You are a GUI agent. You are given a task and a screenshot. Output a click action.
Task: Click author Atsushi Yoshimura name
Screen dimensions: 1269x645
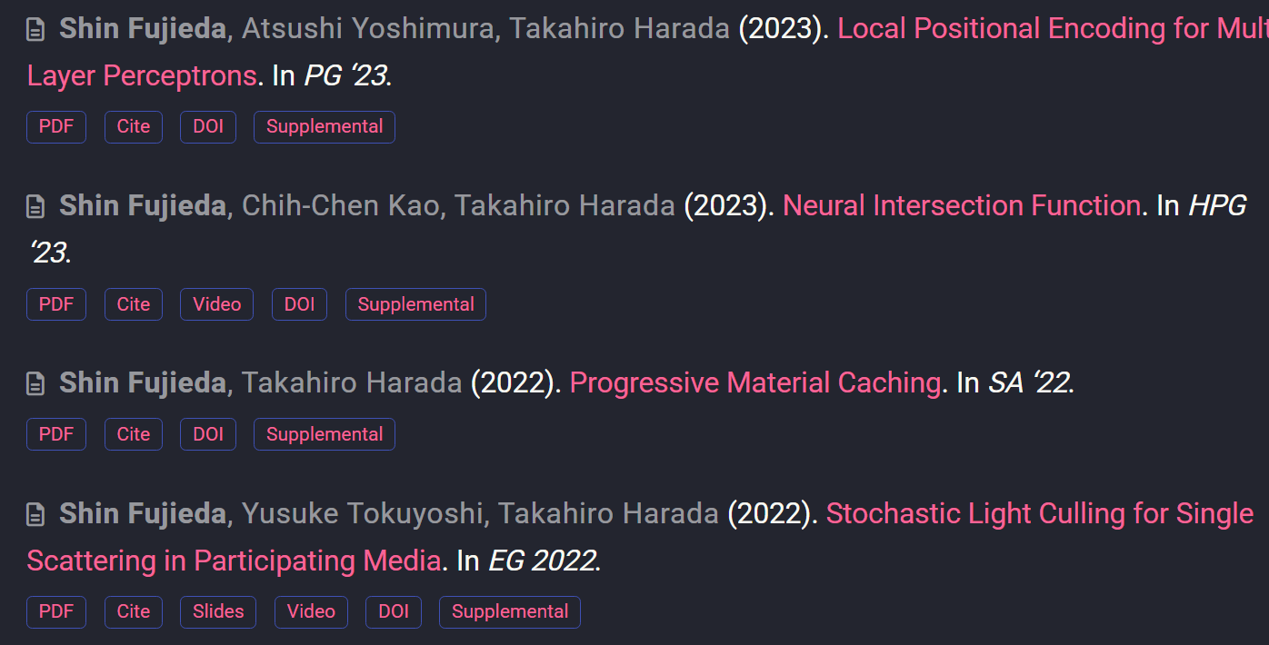click(366, 29)
